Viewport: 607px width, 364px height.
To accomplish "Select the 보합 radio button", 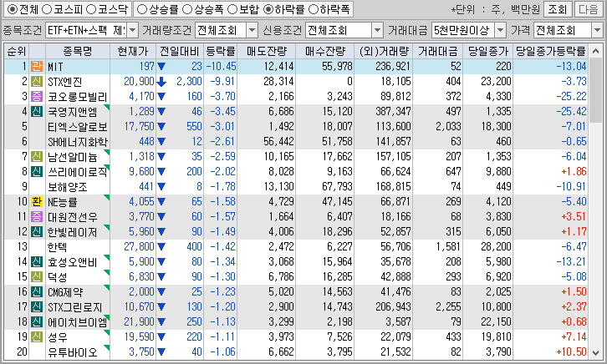I will coord(232,9).
